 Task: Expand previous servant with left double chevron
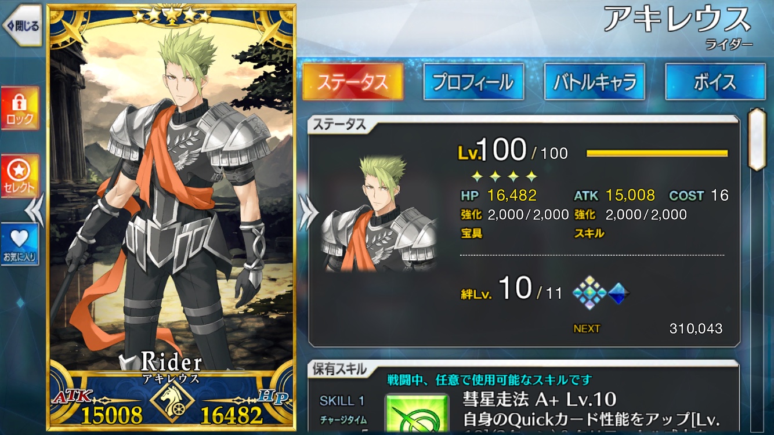click(35, 209)
